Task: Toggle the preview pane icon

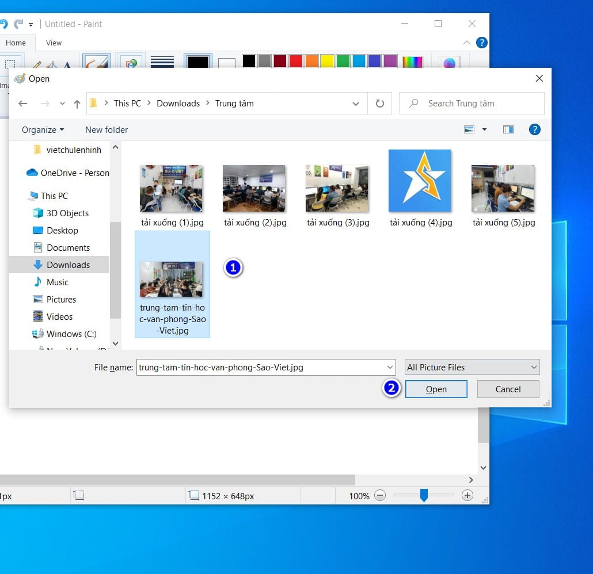Action: (x=508, y=129)
